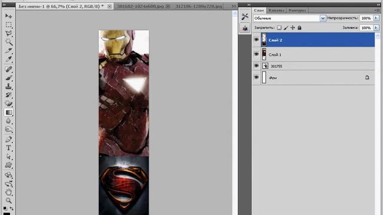The width and height of the screenshot is (383, 215).
Task: Edit the Непрозрачность 100% field
Action: pos(366,18)
